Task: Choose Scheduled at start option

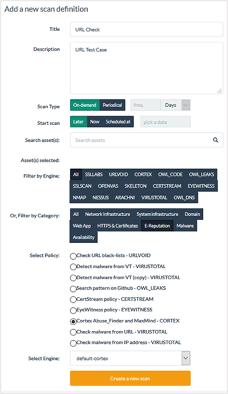Action: pyautogui.click(x=118, y=122)
